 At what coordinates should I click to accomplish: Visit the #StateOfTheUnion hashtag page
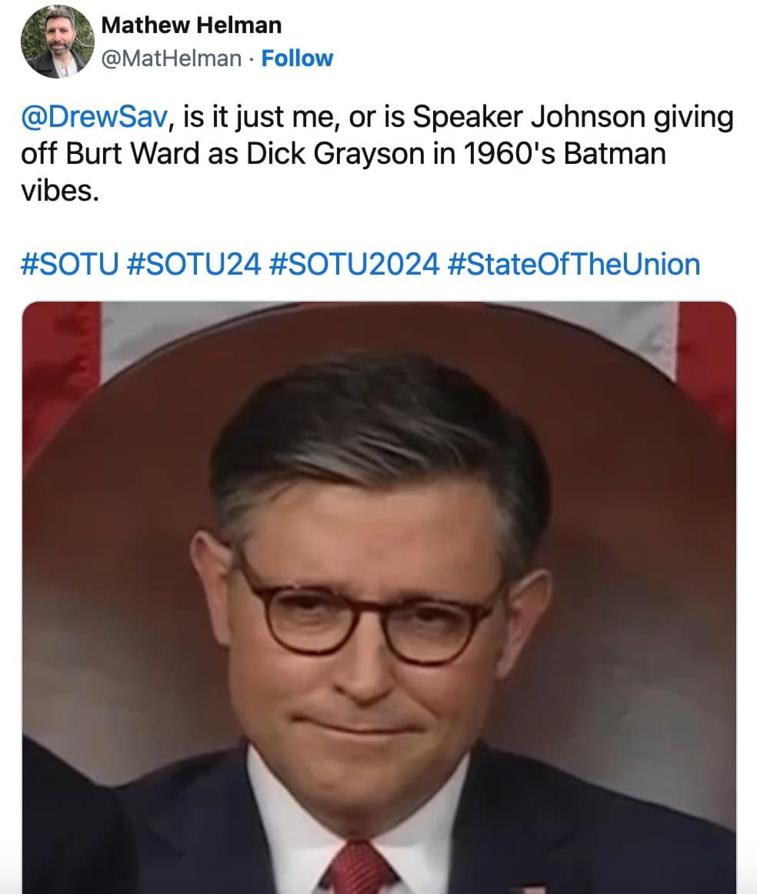574,264
